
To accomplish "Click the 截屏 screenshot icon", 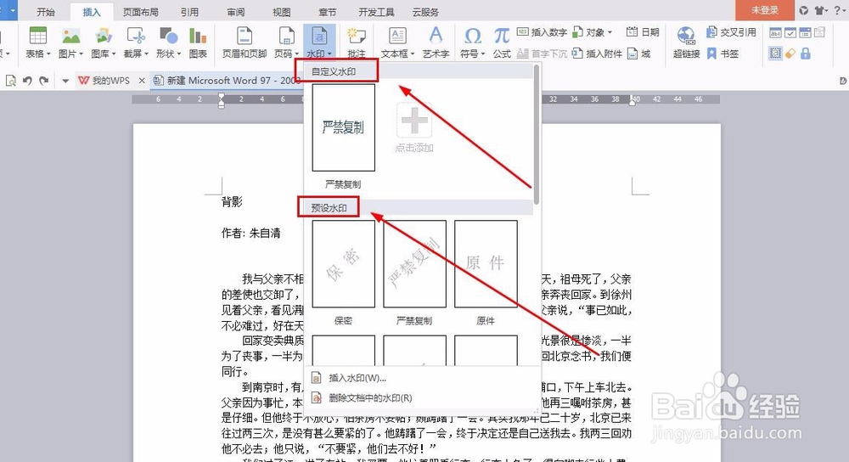I will pos(135,36).
